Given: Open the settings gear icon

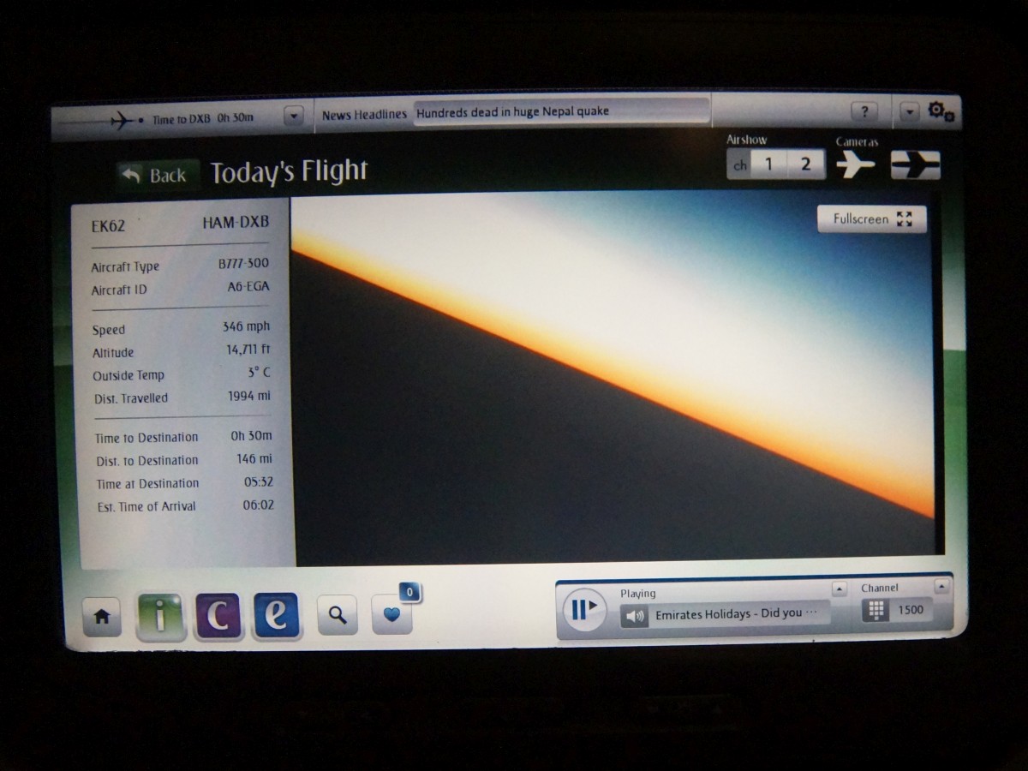Looking at the screenshot, I should click(940, 111).
